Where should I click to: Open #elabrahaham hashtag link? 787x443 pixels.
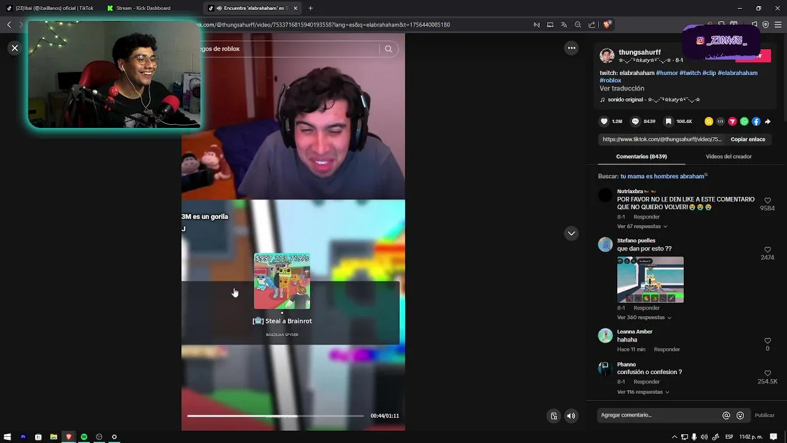click(738, 73)
